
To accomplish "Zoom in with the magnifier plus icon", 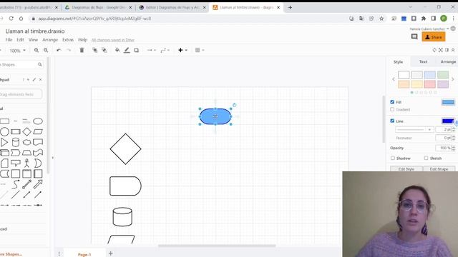I will [36, 50].
